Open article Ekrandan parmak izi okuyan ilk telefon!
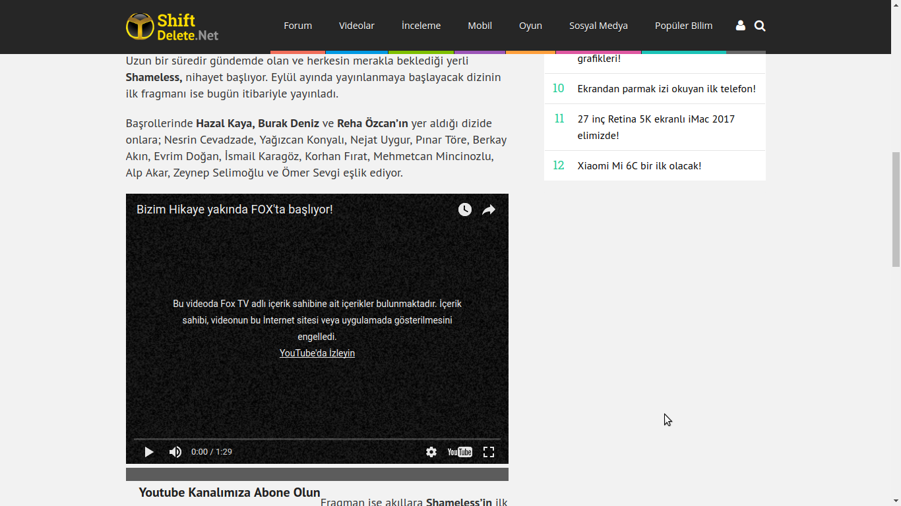This screenshot has width=901, height=506. point(667,88)
